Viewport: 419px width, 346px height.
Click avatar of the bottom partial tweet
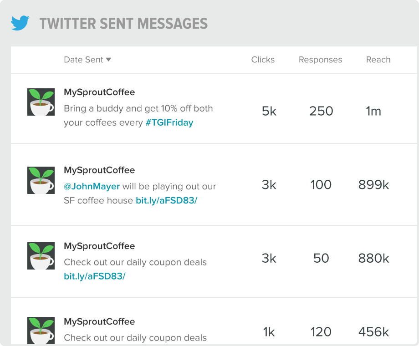(x=41, y=331)
